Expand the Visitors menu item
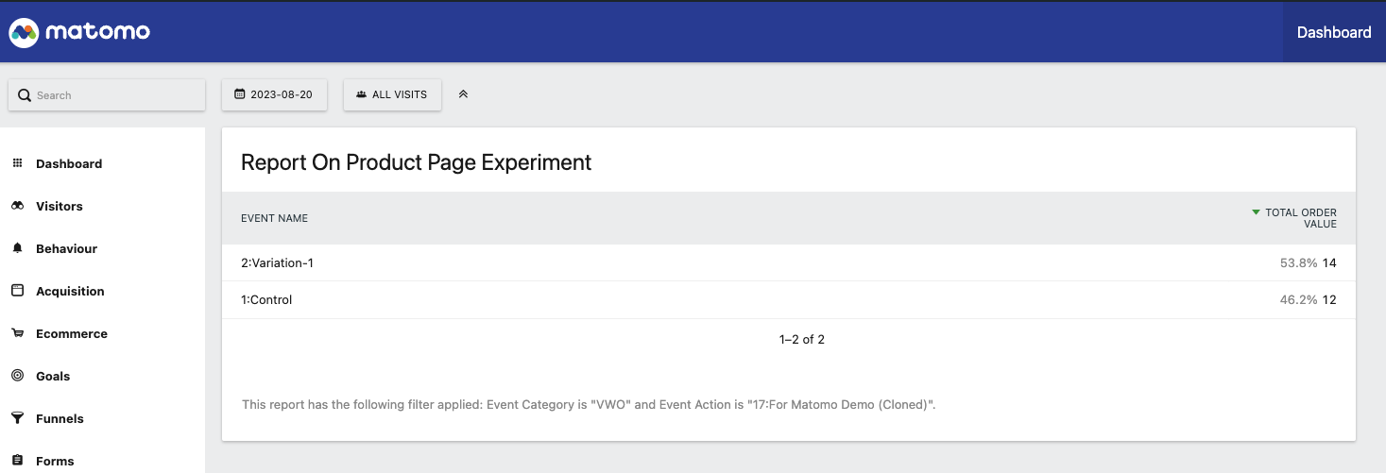The width and height of the screenshot is (1386, 473). click(60, 206)
